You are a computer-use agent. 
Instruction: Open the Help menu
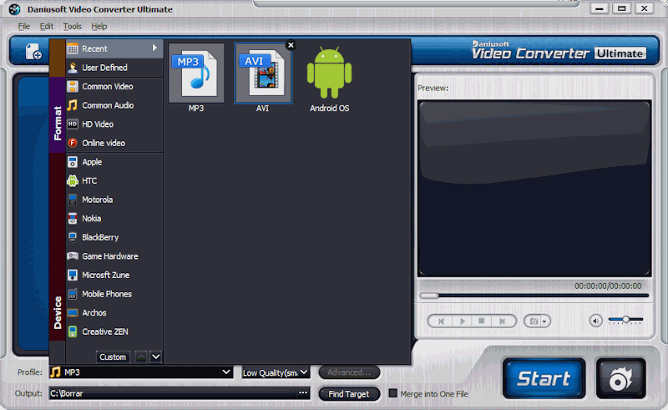click(99, 27)
